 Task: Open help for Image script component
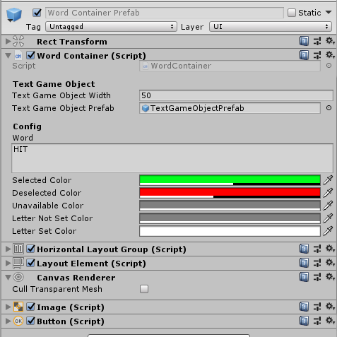[x=304, y=307]
